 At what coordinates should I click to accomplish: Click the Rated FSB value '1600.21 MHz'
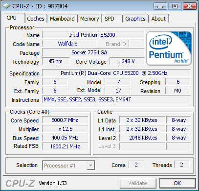(x=65, y=146)
